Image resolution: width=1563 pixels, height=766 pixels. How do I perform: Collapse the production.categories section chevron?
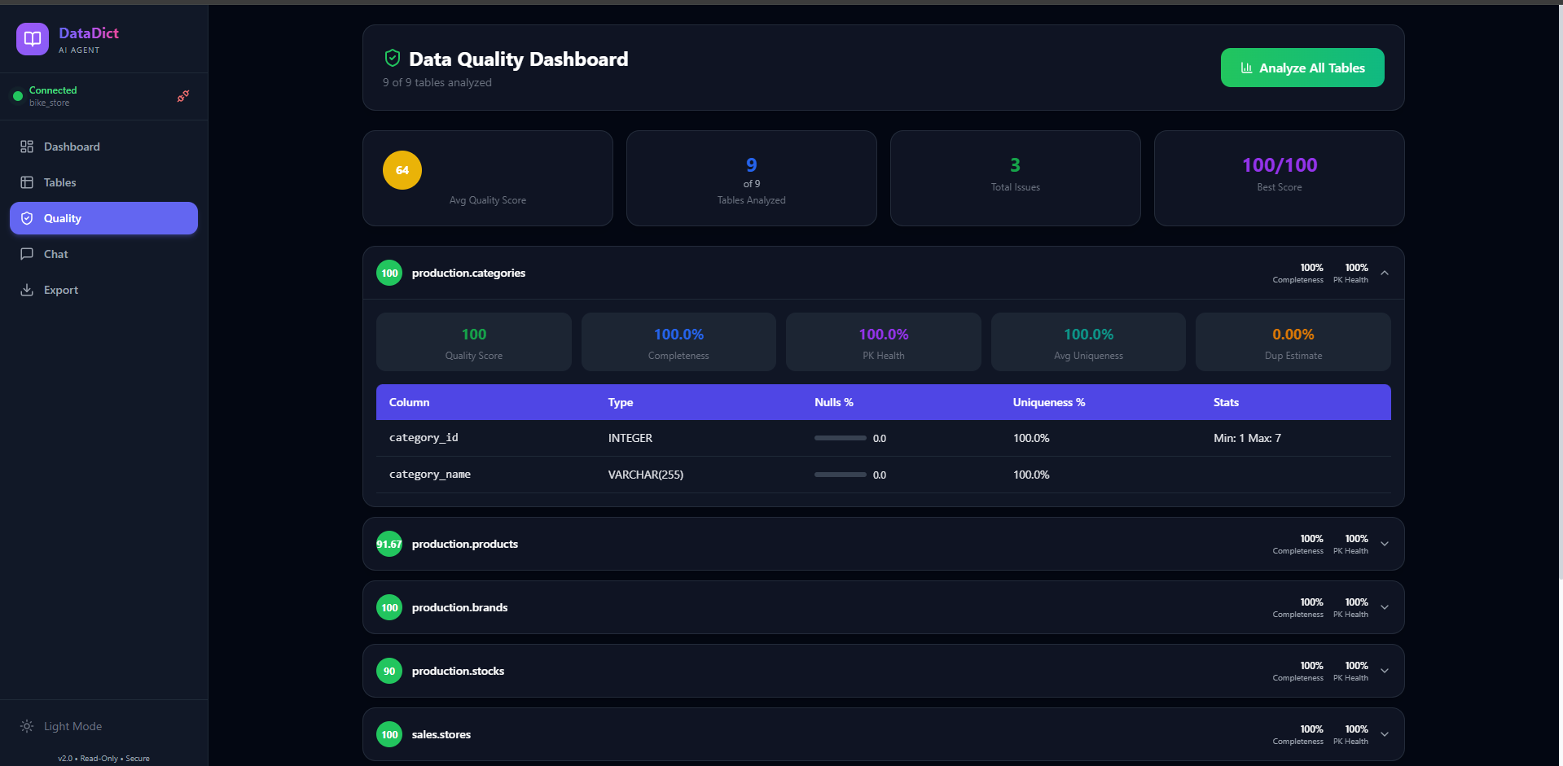point(1385,273)
